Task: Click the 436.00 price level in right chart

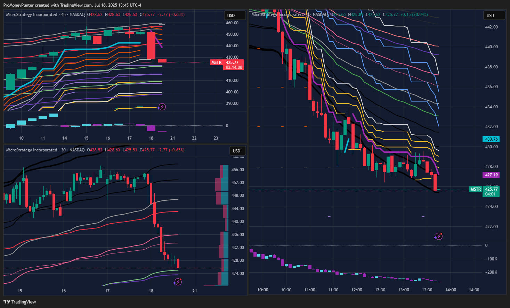Action: pyautogui.click(x=492, y=87)
